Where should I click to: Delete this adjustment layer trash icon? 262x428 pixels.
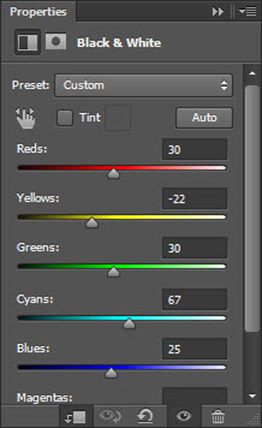[x=218, y=416]
